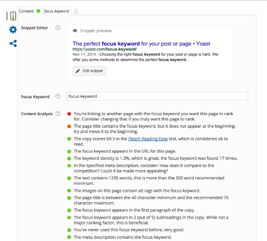Viewport: 267px width, 241px height.
Task: Click the '40 character minimum' title length text
Action: [x=151, y=200]
